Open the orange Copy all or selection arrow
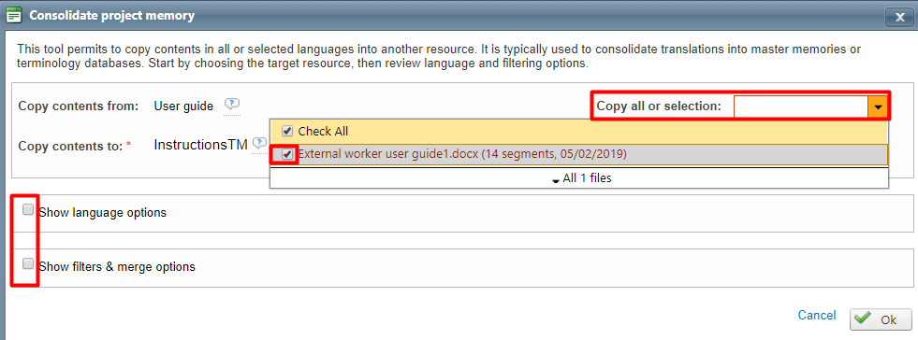Viewport: 918px width, 340px height. (x=878, y=106)
